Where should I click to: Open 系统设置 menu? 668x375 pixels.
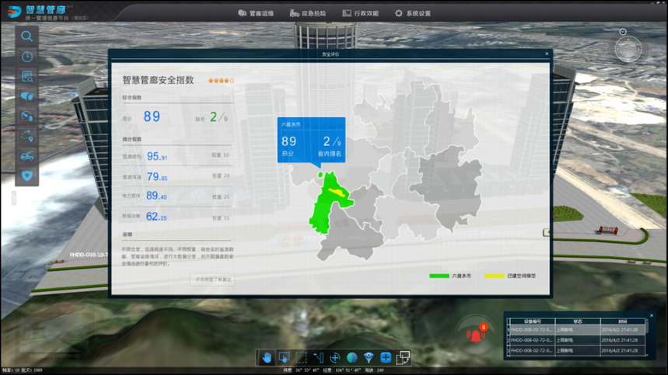[x=413, y=13]
